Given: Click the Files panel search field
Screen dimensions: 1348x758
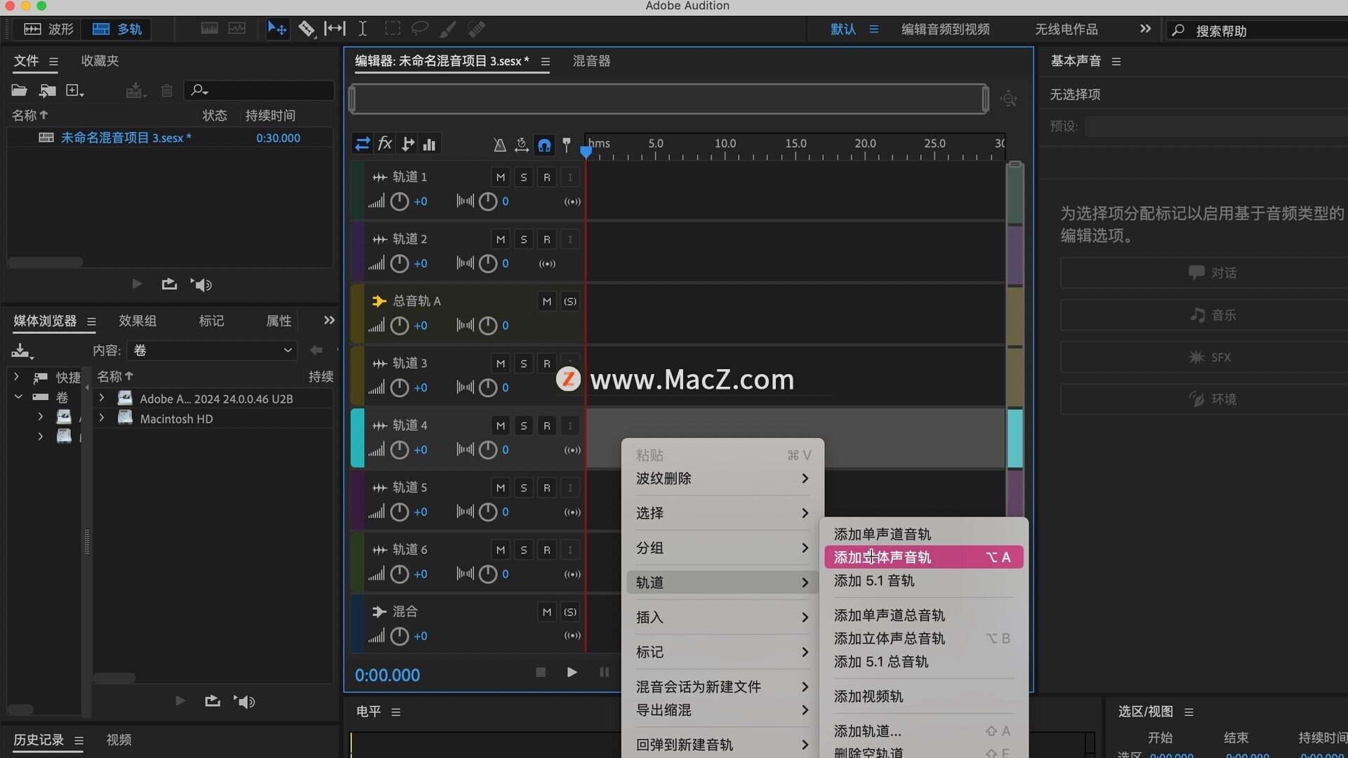Looking at the screenshot, I should pyautogui.click(x=259, y=90).
